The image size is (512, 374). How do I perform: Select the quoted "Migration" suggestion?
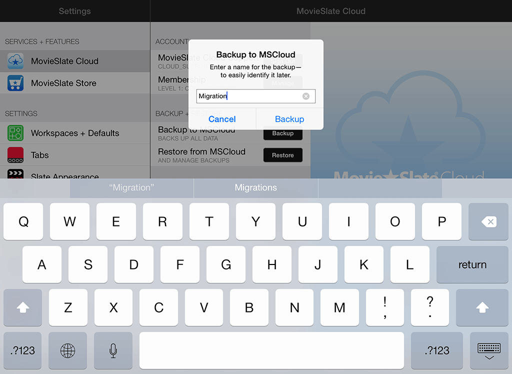[131, 188]
